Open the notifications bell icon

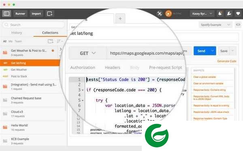(220, 14)
